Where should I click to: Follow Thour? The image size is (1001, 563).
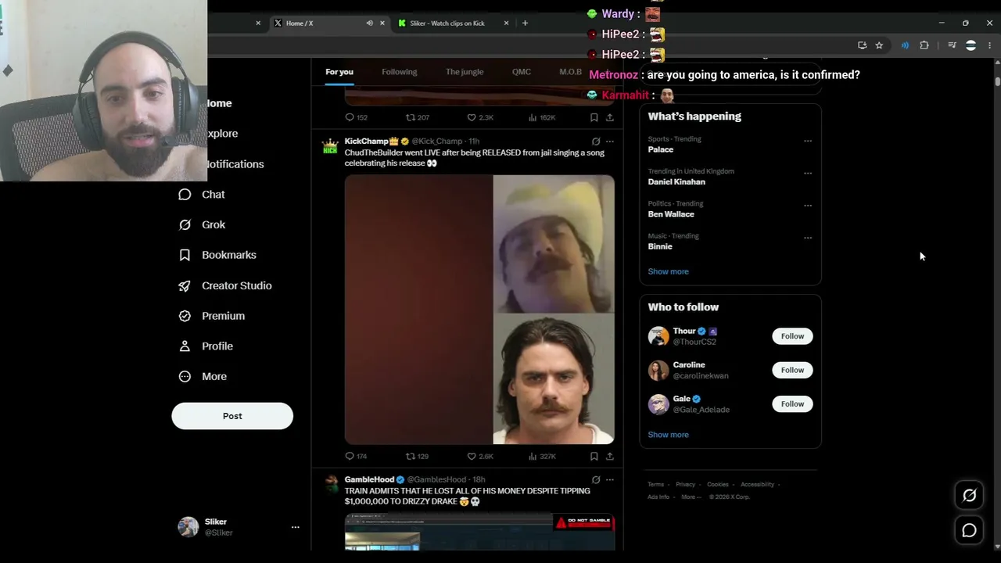pos(792,336)
